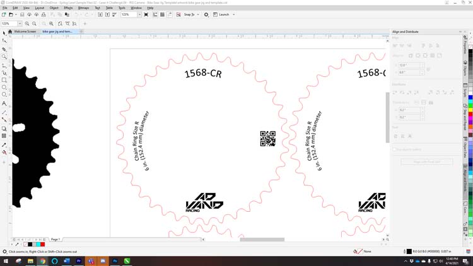Image resolution: width=473 pixels, height=266 pixels.
Task: Pick the cyan swatch in the document palette
Action: [38, 245]
